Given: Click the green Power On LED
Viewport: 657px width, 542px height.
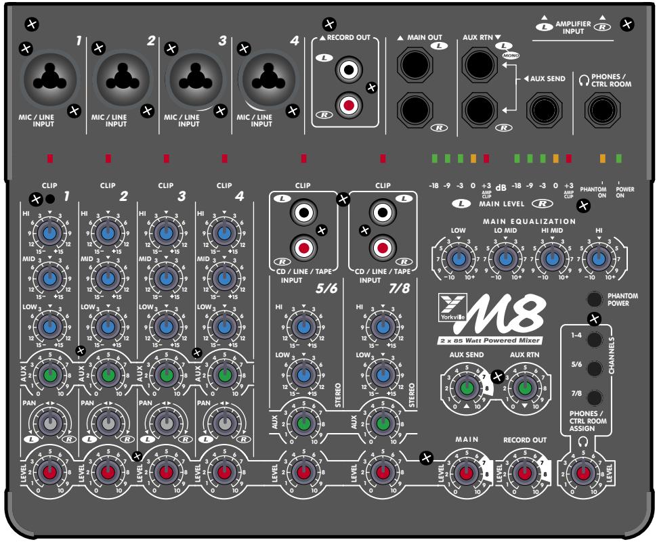Looking at the screenshot, I should click(619, 158).
